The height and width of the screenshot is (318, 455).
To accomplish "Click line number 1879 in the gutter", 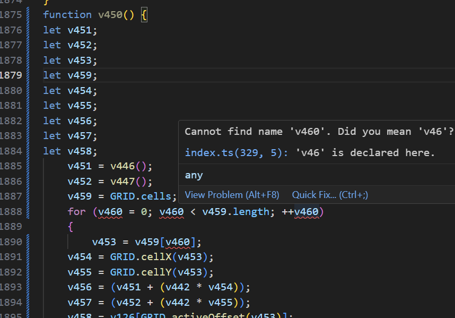I will 11,75.
